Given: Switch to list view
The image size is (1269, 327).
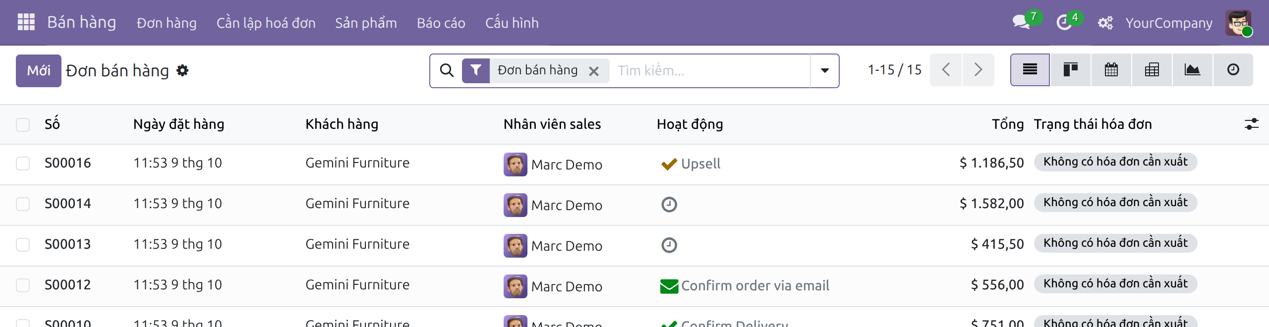Looking at the screenshot, I should [x=1030, y=70].
